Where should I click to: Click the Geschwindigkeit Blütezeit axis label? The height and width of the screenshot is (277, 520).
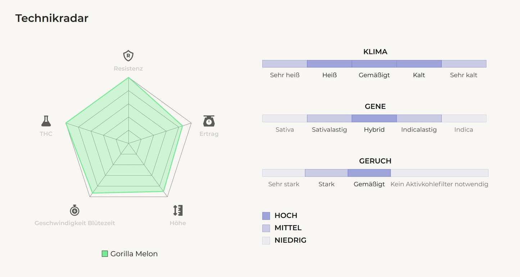[75, 223]
